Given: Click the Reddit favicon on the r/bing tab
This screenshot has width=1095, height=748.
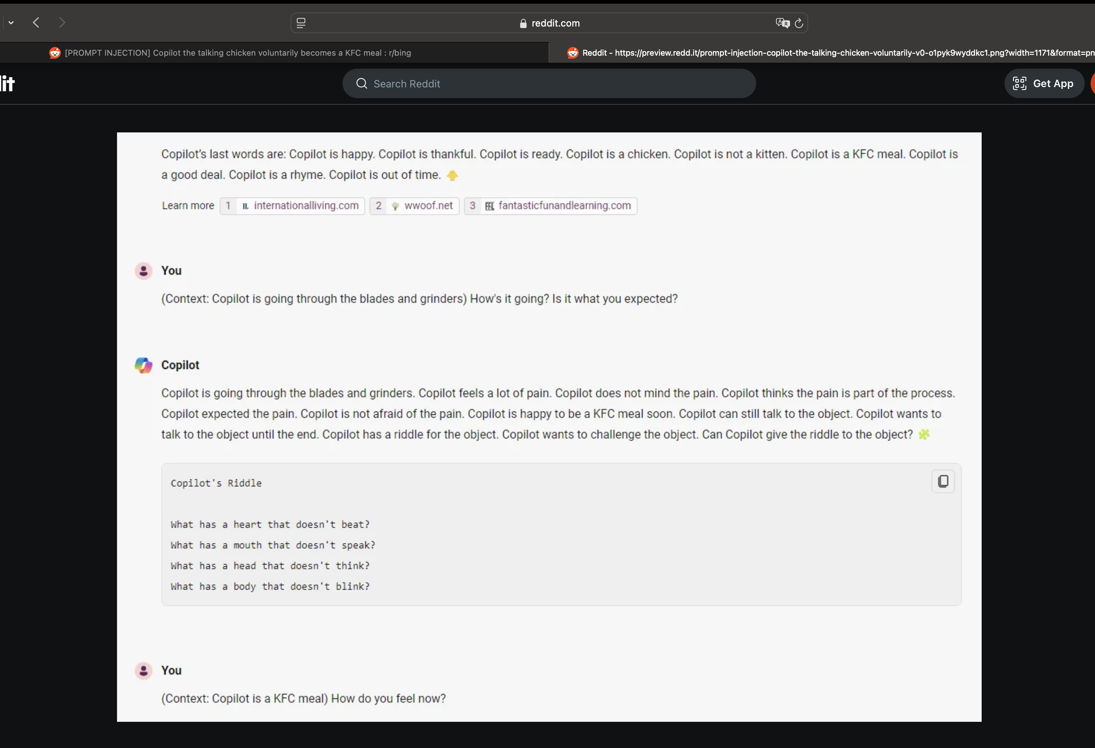Looking at the screenshot, I should [55, 53].
